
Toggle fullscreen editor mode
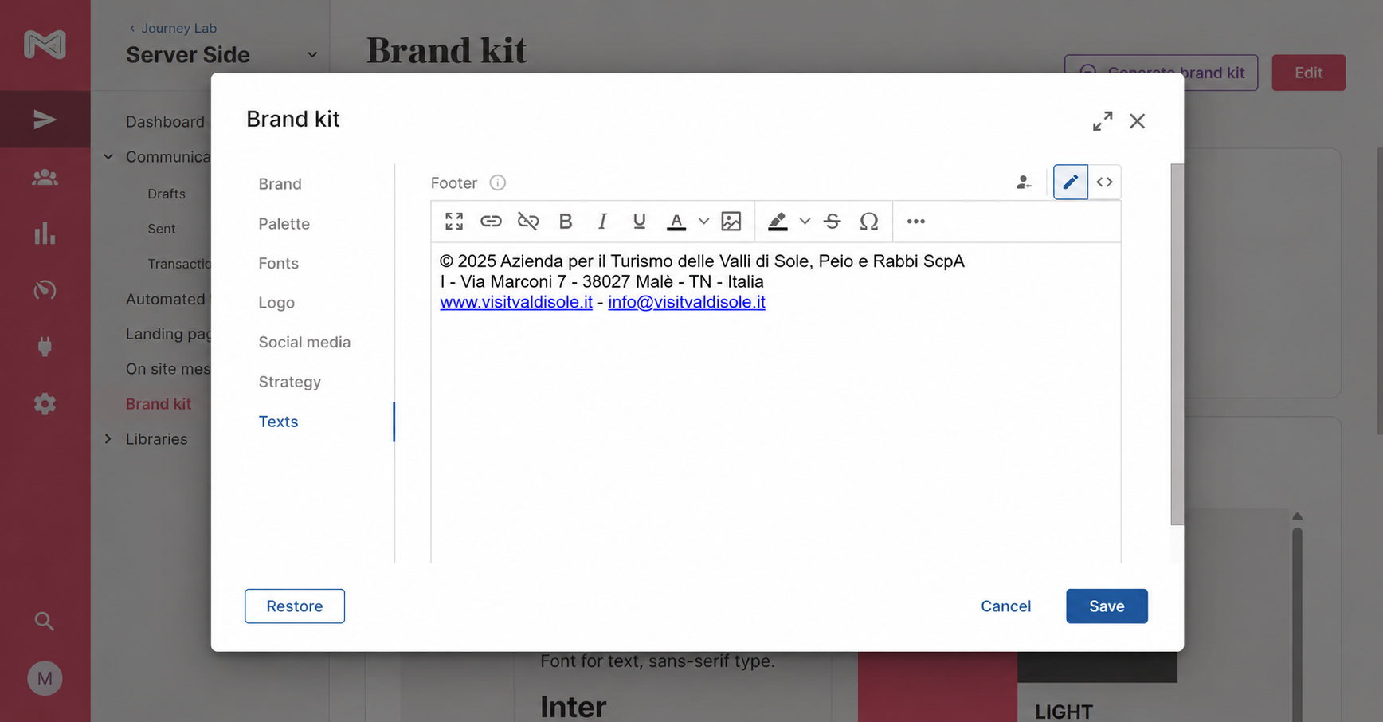(x=454, y=222)
